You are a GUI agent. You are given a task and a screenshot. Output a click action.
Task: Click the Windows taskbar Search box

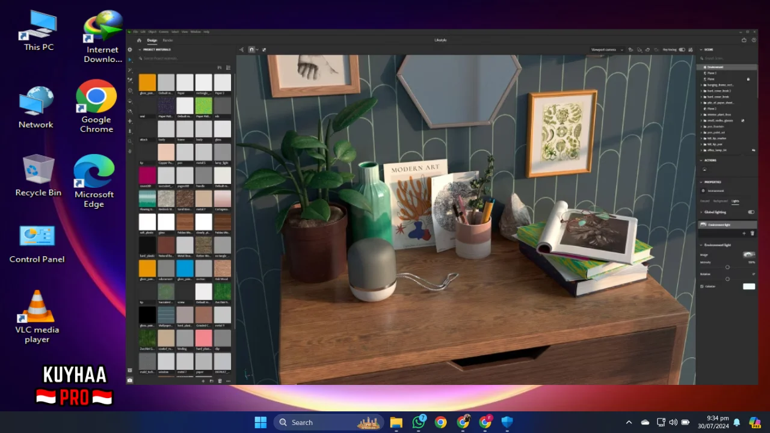click(330, 422)
